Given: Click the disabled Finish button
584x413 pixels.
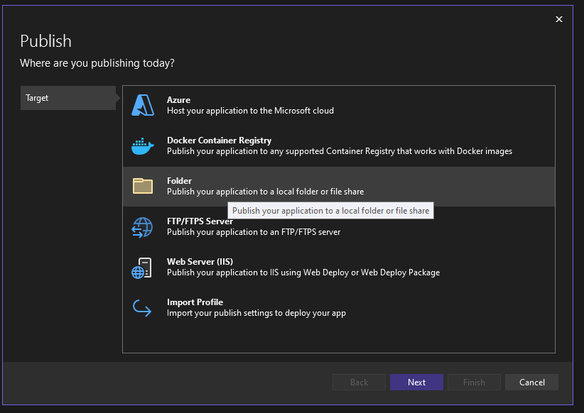Looking at the screenshot, I should point(474,382).
